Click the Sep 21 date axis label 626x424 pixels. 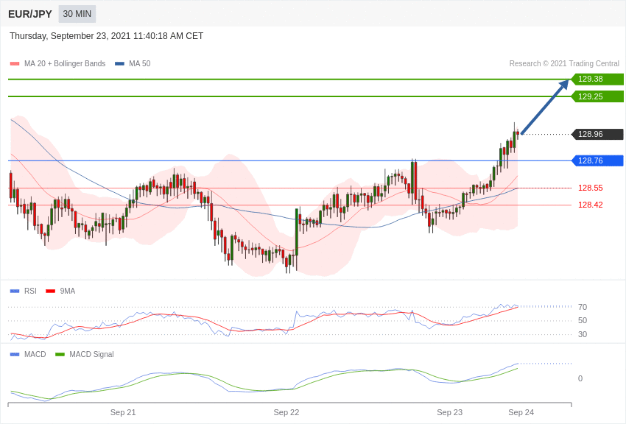[123, 412]
